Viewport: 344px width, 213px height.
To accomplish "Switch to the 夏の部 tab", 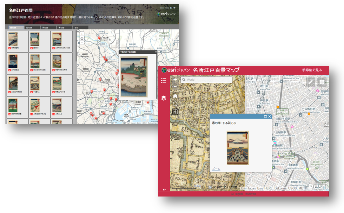I will point(31,27).
